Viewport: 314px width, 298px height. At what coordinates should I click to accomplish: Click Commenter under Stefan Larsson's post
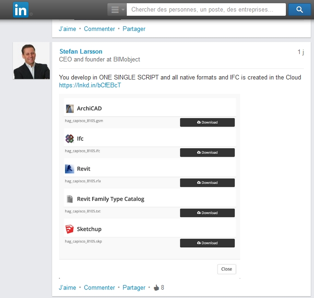point(99,287)
